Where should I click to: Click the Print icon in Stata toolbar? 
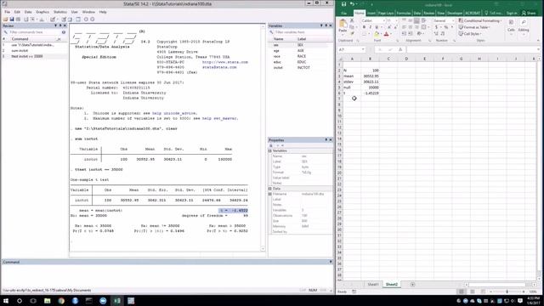18,19
